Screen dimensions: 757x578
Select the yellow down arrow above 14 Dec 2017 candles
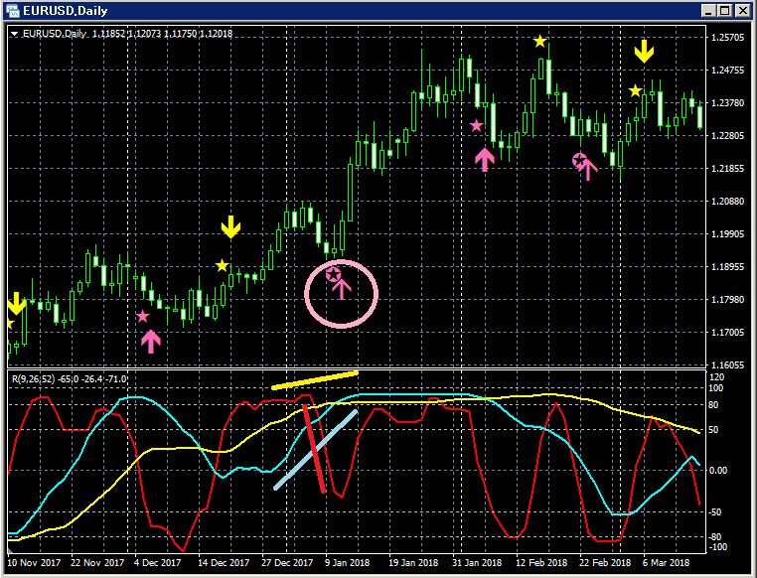(230, 226)
